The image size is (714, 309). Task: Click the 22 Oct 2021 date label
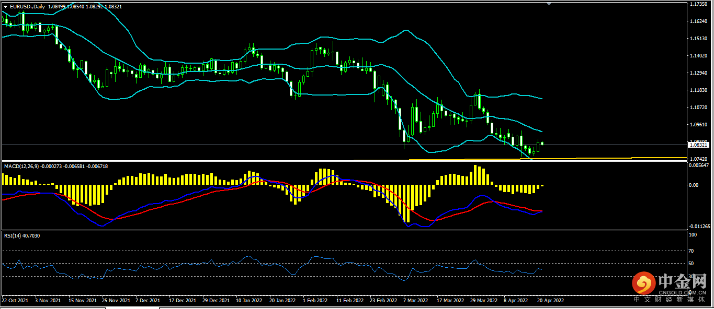[15, 301]
